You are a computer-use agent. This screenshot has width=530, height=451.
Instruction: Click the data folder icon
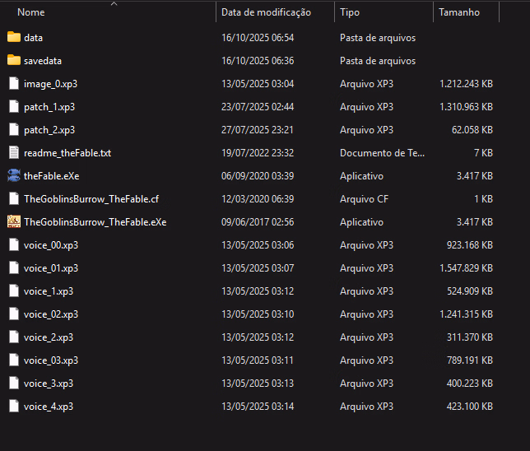tap(13, 38)
